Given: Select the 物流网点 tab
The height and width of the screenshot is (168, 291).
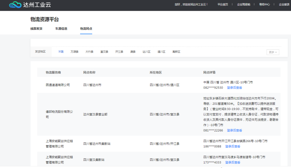Looking at the screenshot, I should [86, 29].
